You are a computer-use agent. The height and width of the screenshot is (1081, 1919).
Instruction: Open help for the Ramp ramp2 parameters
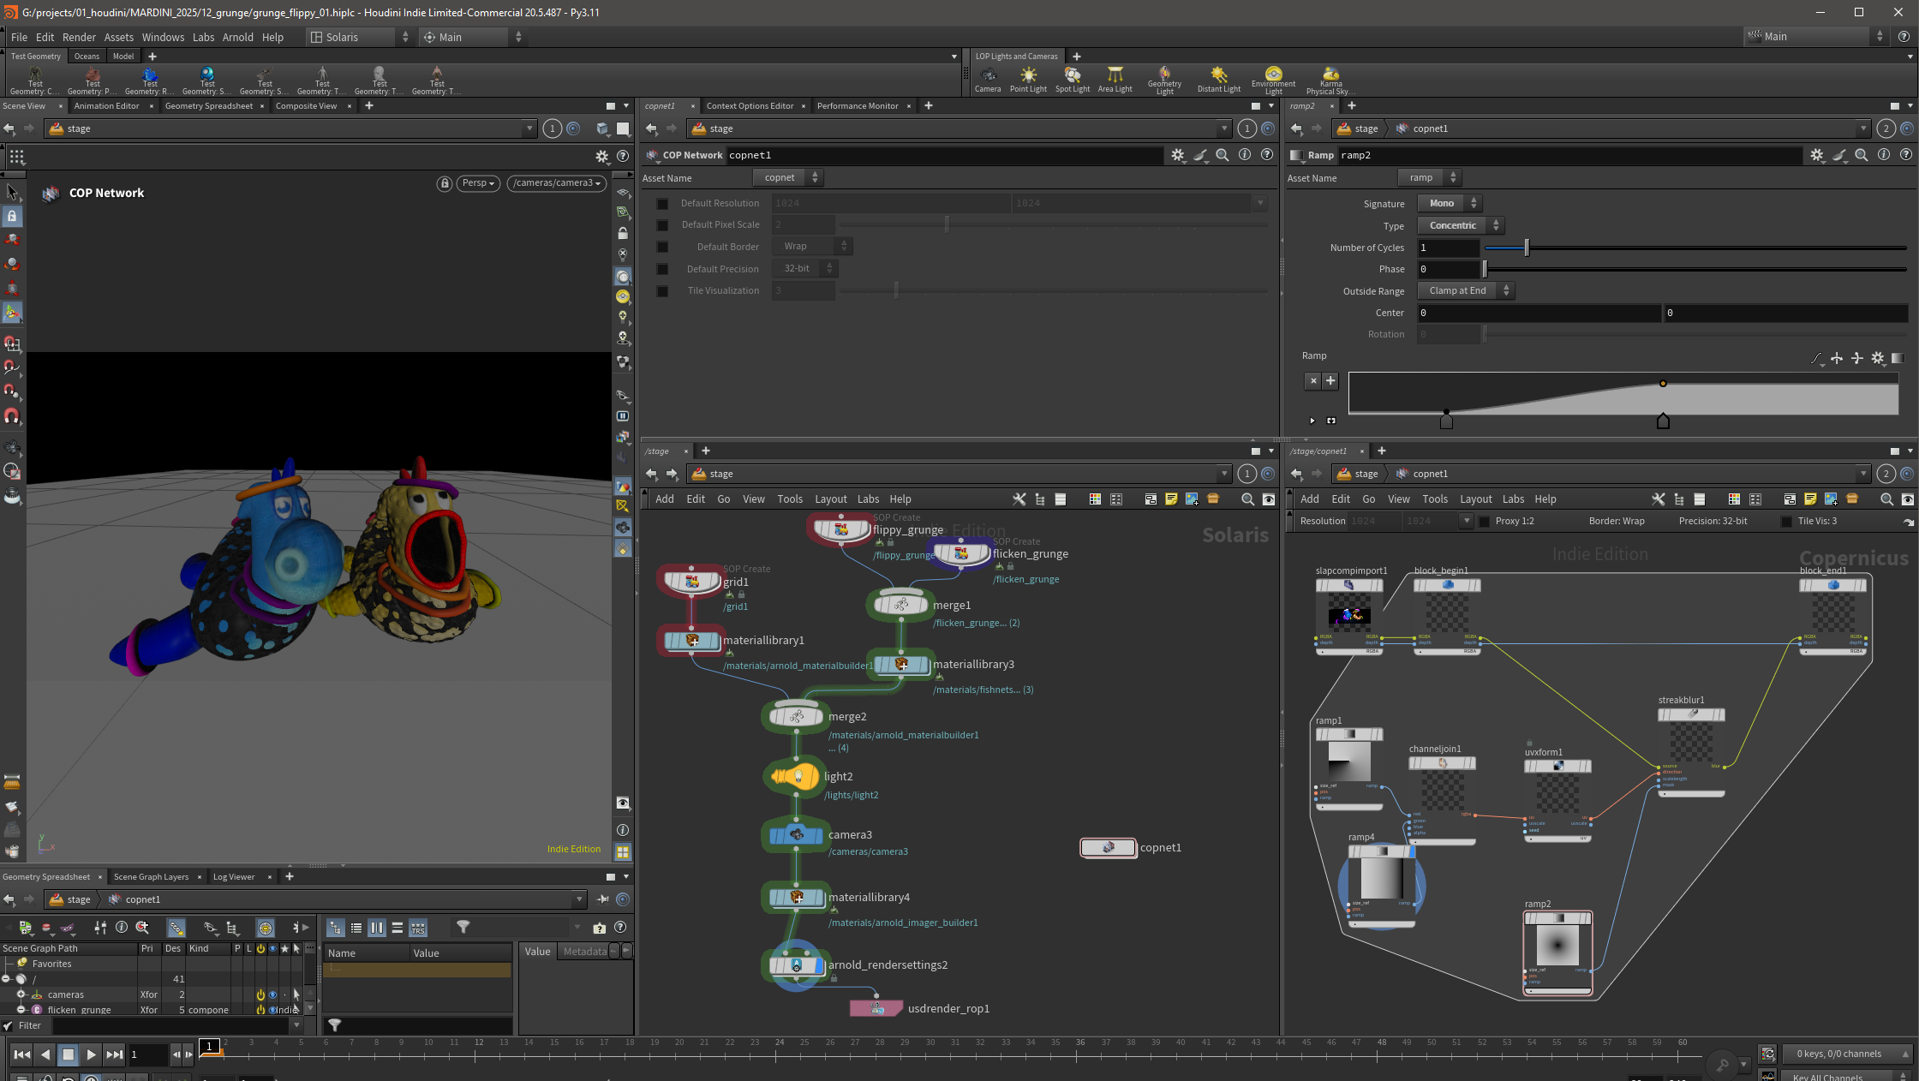1906,155
